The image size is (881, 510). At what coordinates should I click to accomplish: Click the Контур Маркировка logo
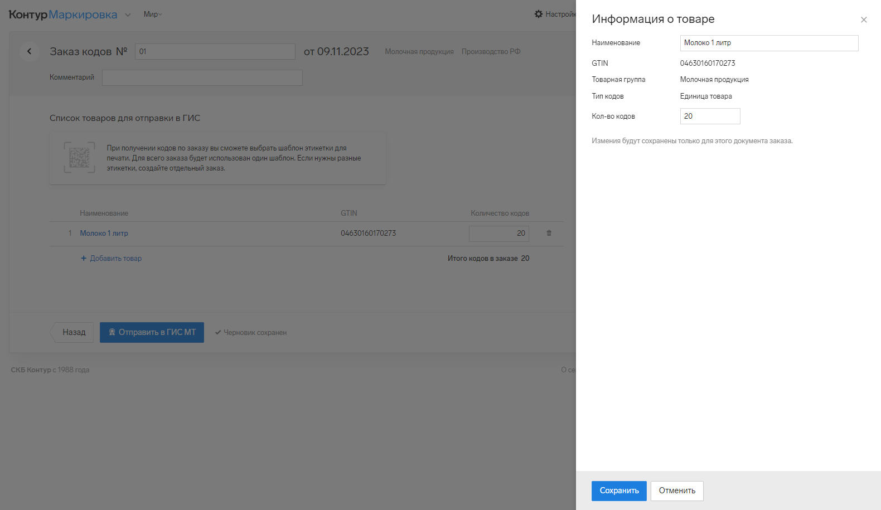62,14
